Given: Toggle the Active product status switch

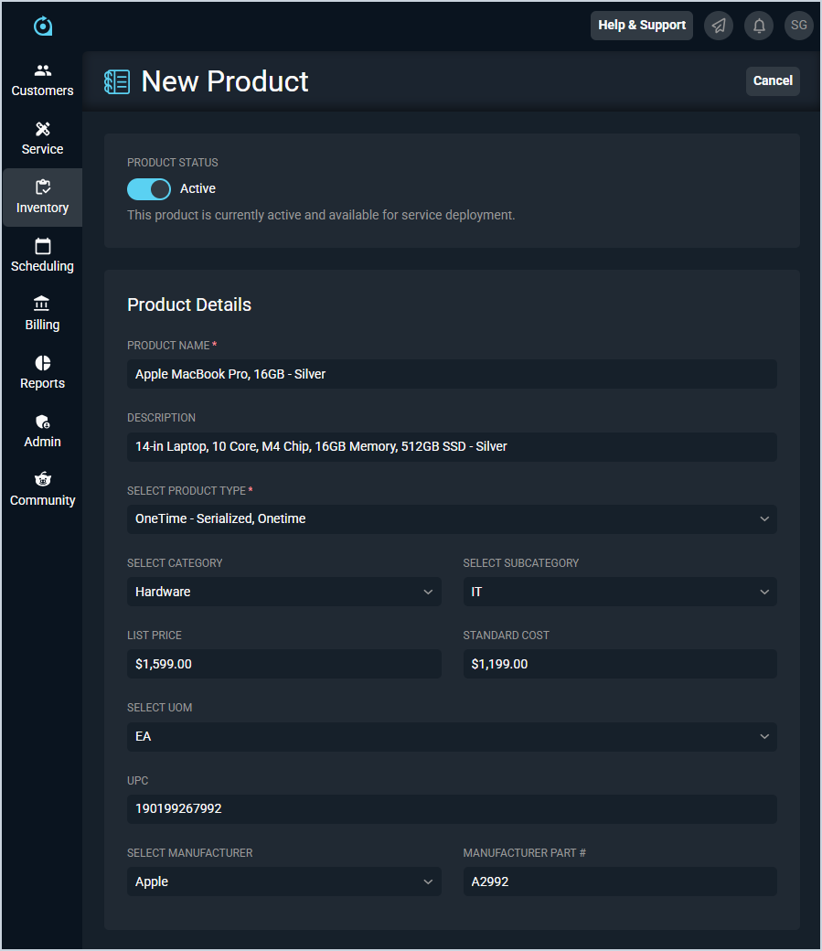Looking at the screenshot, I should [x=149, y=189].
